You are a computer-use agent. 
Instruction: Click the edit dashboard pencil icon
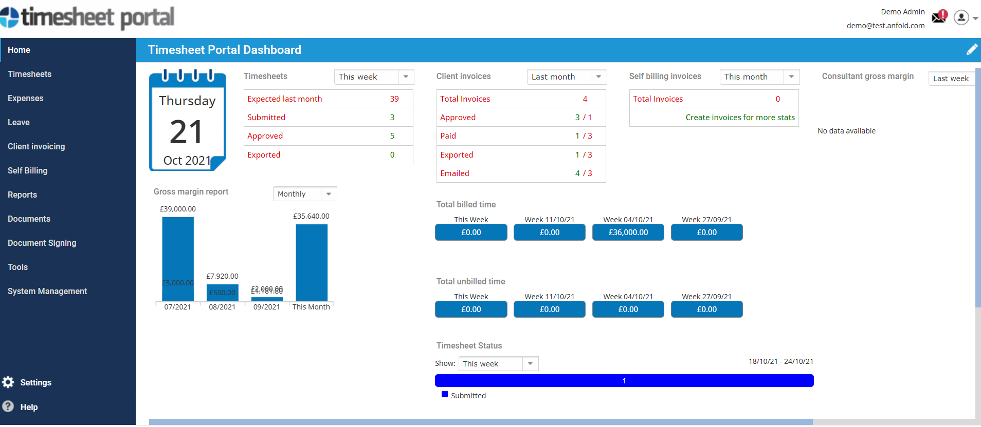(x=972, y=49)
